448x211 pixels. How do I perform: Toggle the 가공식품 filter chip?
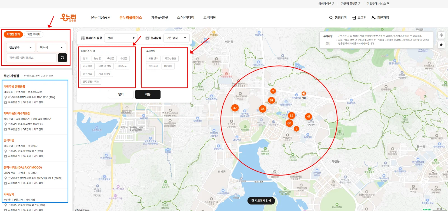[87, 66]
